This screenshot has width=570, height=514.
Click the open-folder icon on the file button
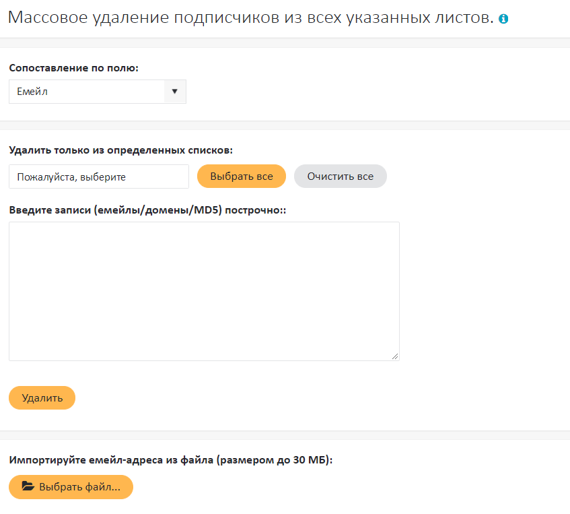[x=28, y=487]
